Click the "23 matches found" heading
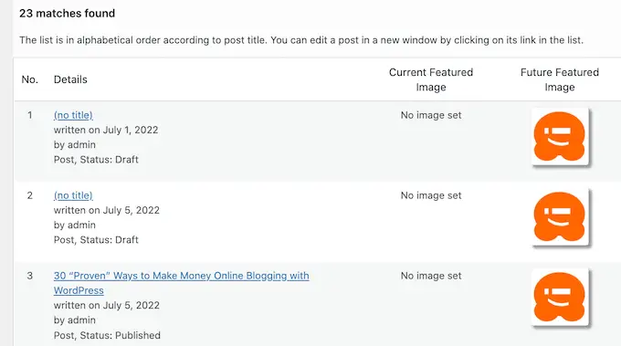Screen dimensions: 621x346 pyautogui.click(x=67, y=14)
